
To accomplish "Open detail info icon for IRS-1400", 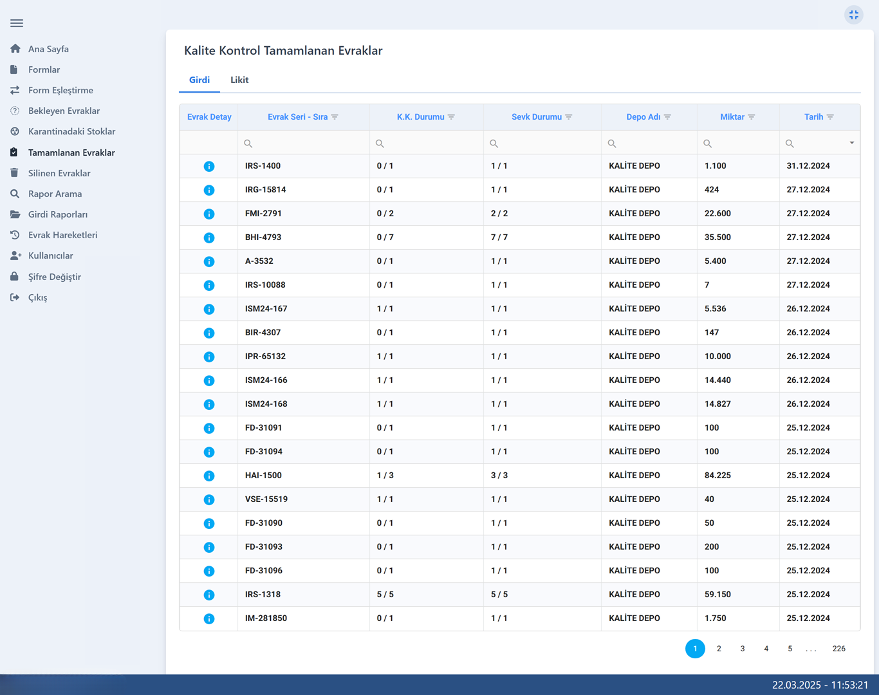I will point(209,167).
